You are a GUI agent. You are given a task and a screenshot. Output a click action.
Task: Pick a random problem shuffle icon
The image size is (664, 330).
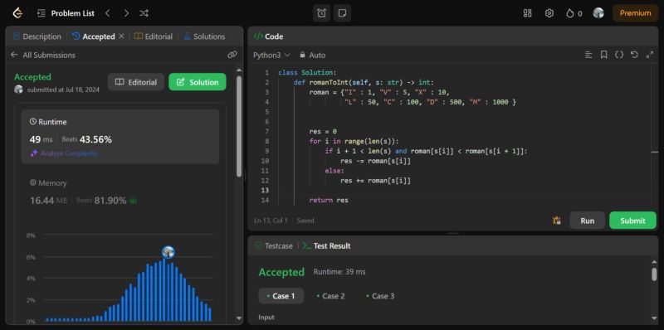tap(144, 13)
